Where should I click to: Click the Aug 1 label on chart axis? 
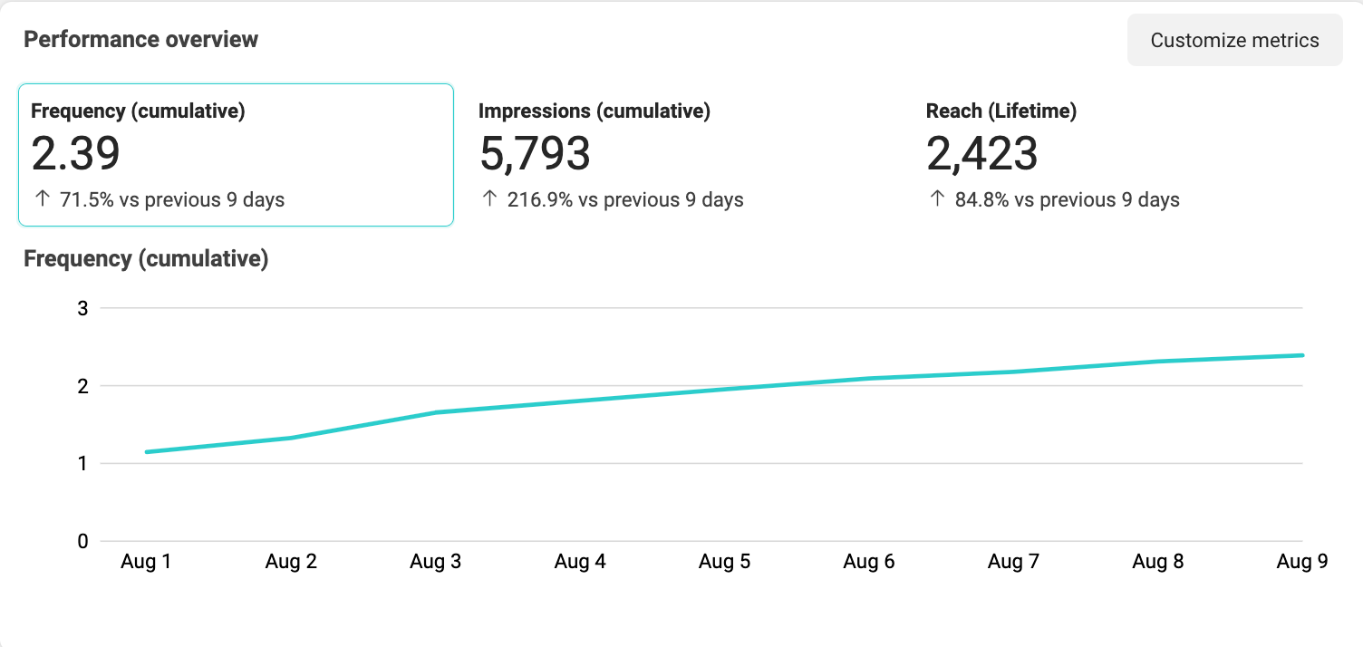[x=146, y=562]
